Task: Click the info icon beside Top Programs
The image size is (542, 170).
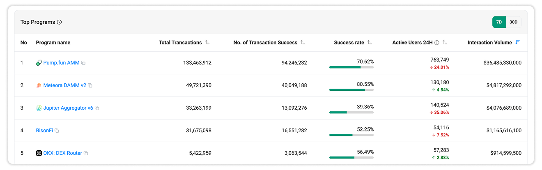Action: pos(59,22)
